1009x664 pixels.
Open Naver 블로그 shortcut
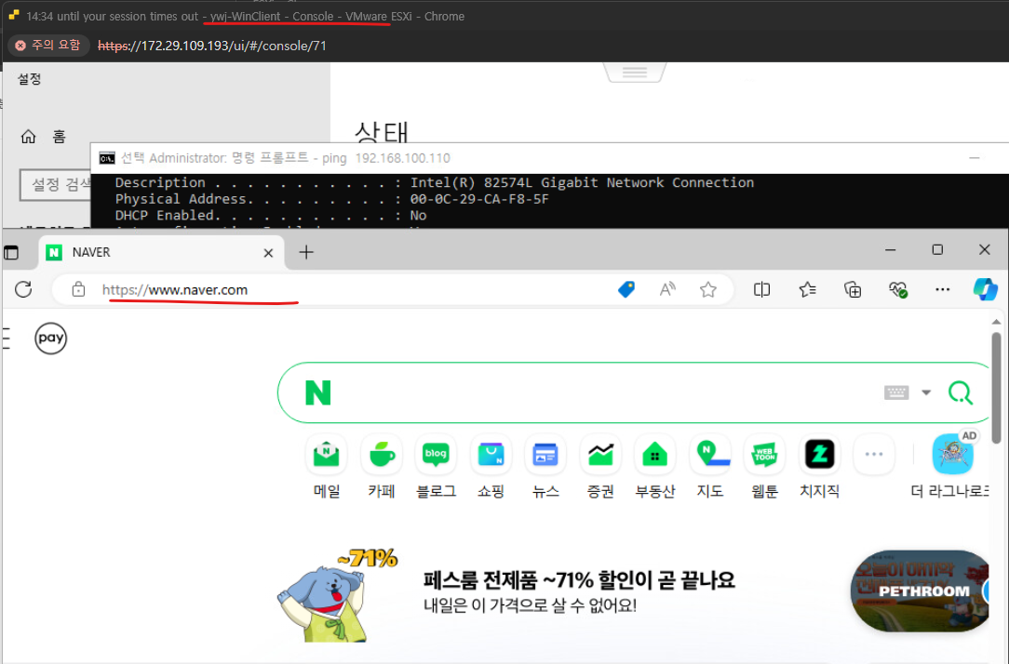tap(437, 467)
